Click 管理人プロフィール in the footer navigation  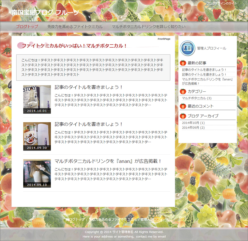[x=155, y=219]
